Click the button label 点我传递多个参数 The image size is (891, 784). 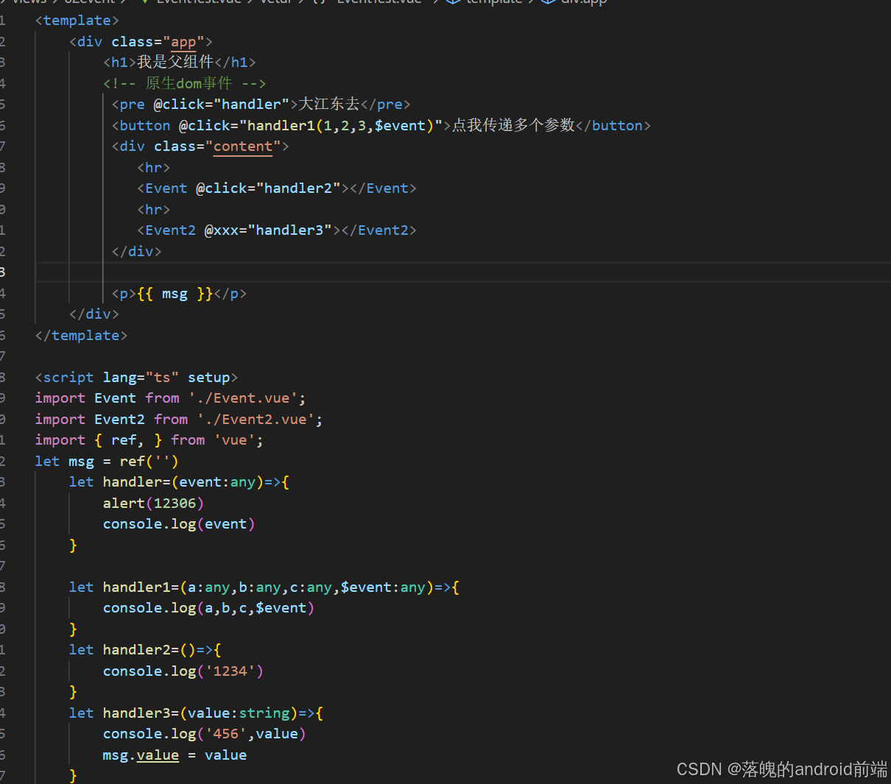[513, 126]
